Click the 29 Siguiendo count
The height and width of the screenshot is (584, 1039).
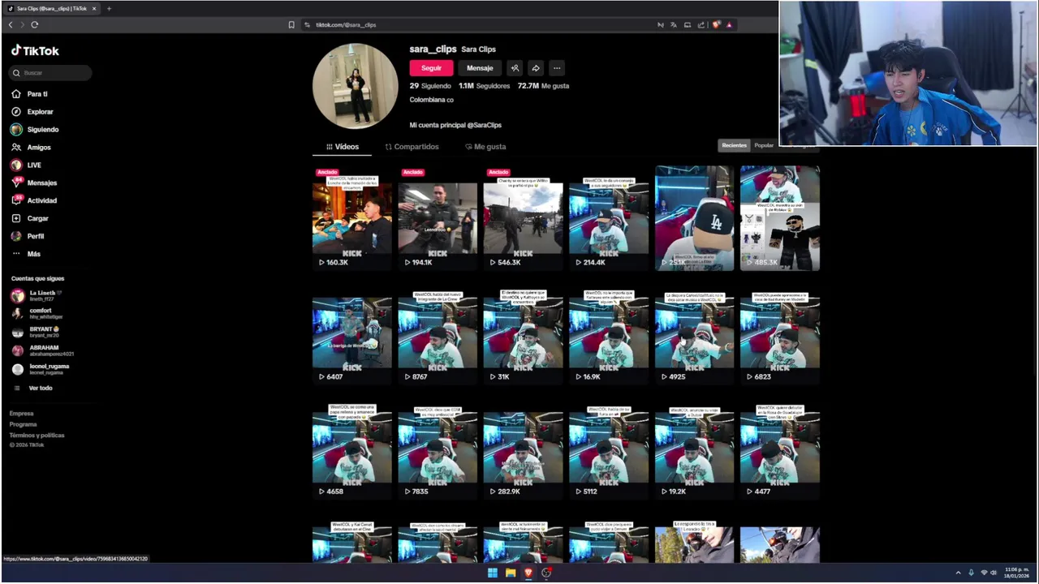[x=430, y=86]
